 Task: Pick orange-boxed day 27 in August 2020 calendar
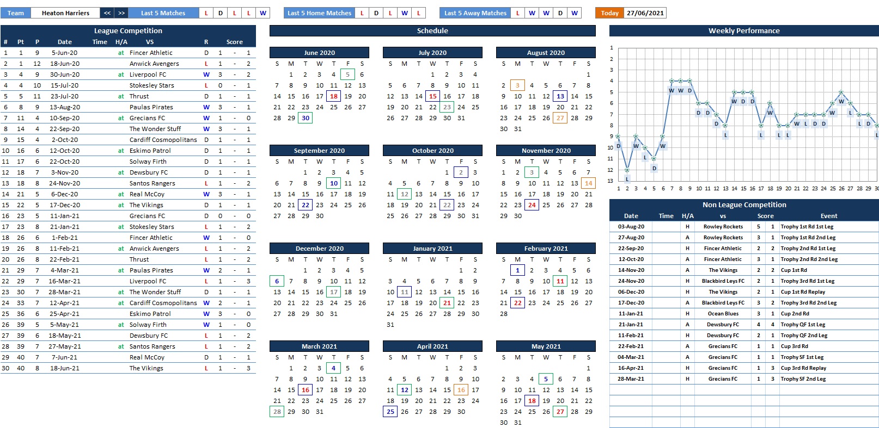560,118
